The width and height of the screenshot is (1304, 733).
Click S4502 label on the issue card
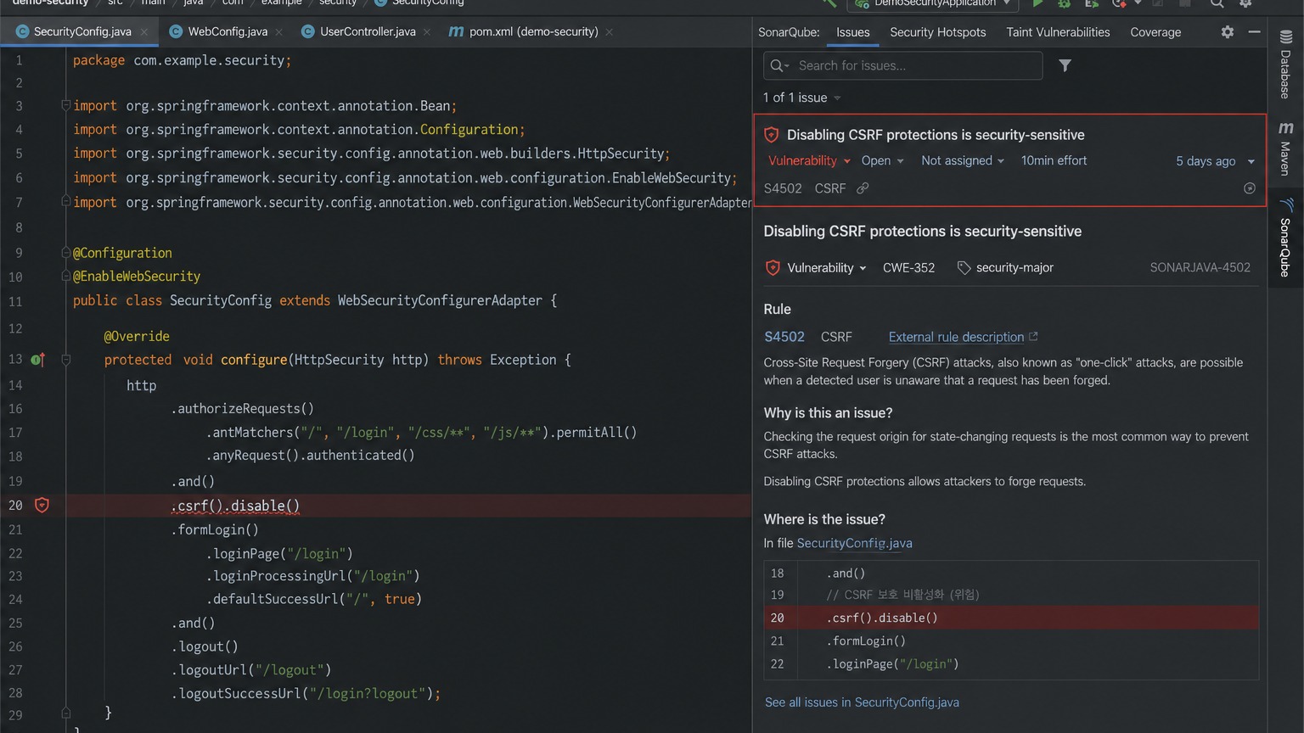[x=783, y=188]
